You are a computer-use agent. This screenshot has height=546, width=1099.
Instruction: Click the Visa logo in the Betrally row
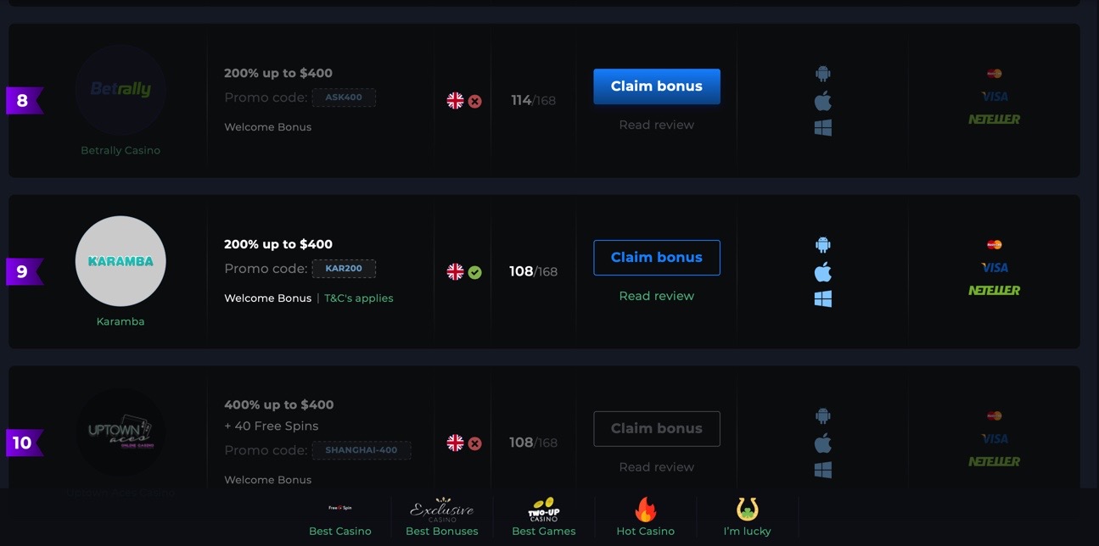tap(995, 97)
